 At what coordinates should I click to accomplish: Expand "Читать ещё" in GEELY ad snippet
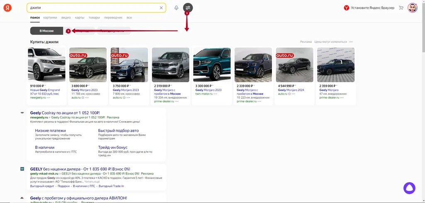pyautogui.click(x=93, y=182)
